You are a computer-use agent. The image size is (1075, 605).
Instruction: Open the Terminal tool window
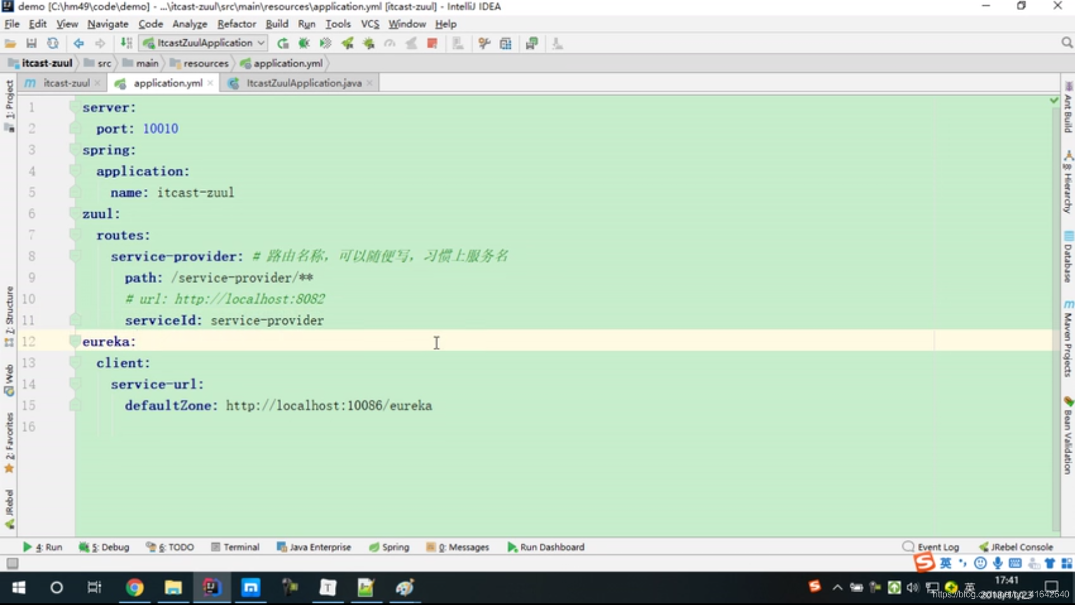[x=235, y=547]
